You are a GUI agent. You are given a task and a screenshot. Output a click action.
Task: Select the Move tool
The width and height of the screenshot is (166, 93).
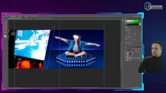tap(4, 20)
